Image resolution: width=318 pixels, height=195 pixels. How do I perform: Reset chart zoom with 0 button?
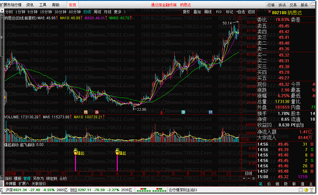coord(253,178)
